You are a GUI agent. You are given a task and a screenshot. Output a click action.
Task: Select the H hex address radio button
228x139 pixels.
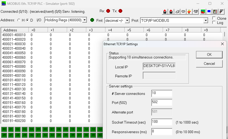(x=19, y=20)
